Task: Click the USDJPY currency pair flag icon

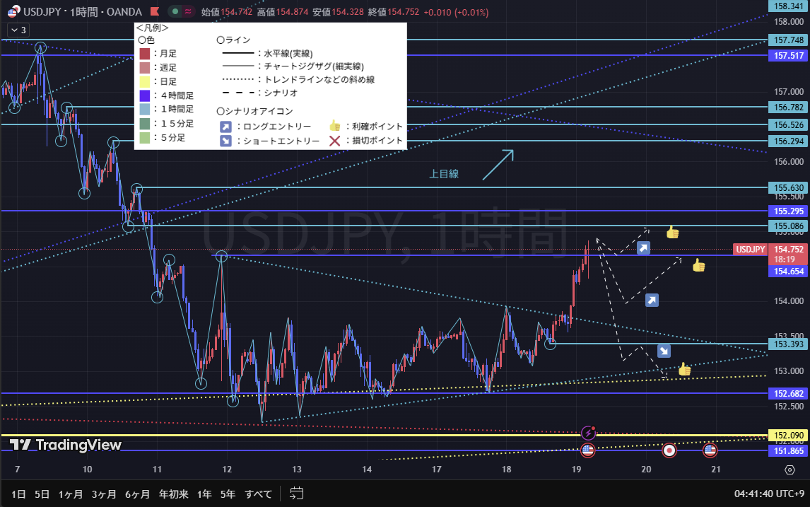Action: tap(13, 12)
